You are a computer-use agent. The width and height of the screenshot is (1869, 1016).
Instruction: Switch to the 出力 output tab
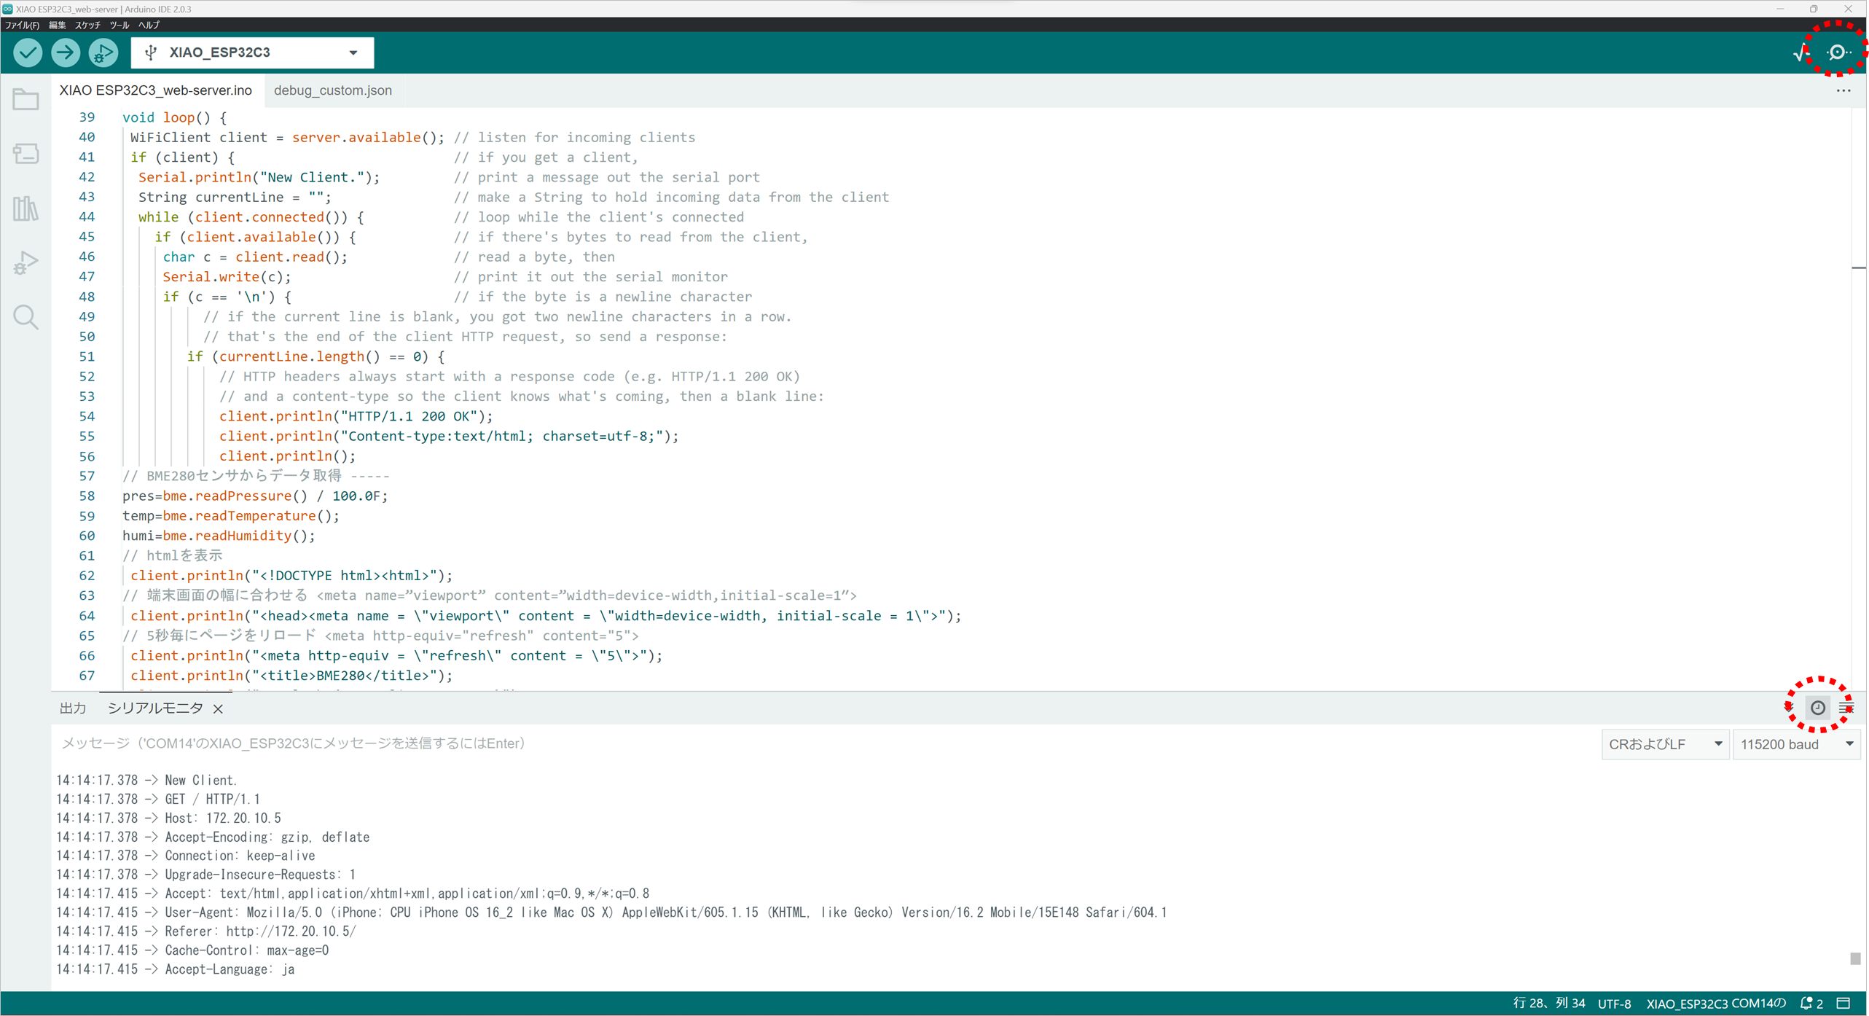(x=72, y=708)
